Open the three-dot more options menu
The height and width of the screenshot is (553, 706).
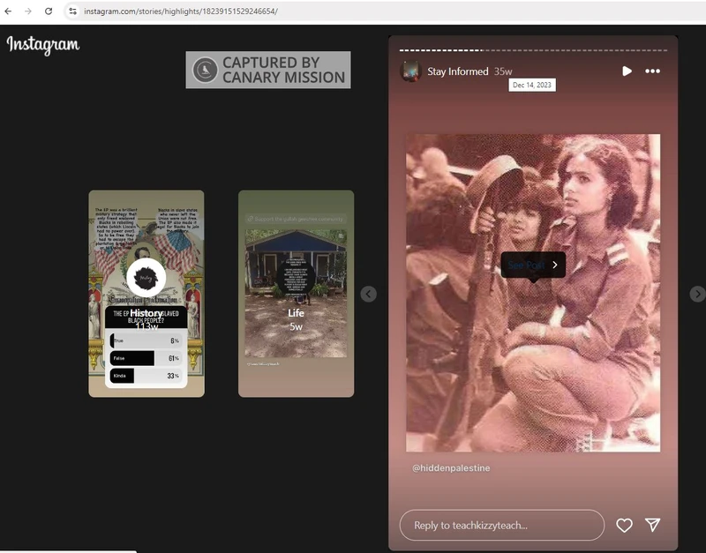652,71
